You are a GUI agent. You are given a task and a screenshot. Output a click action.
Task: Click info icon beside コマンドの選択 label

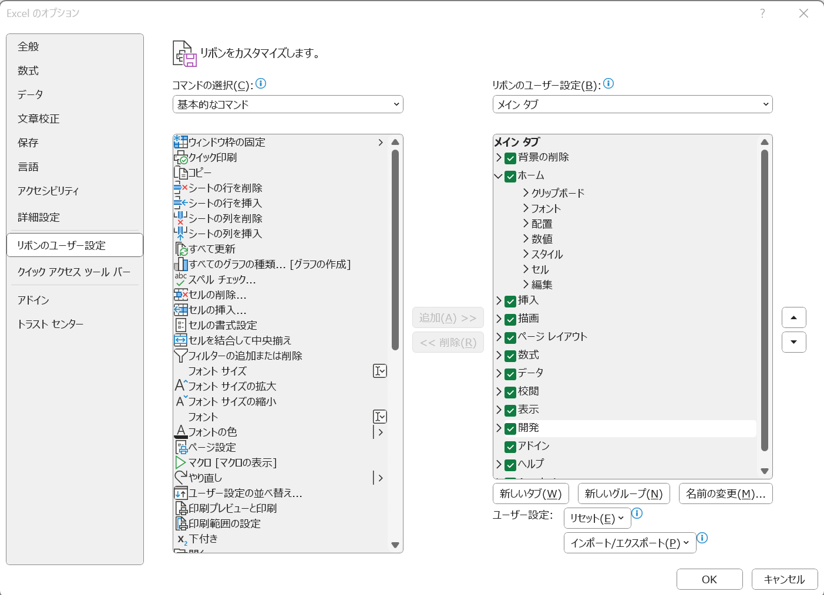[261, 83]
